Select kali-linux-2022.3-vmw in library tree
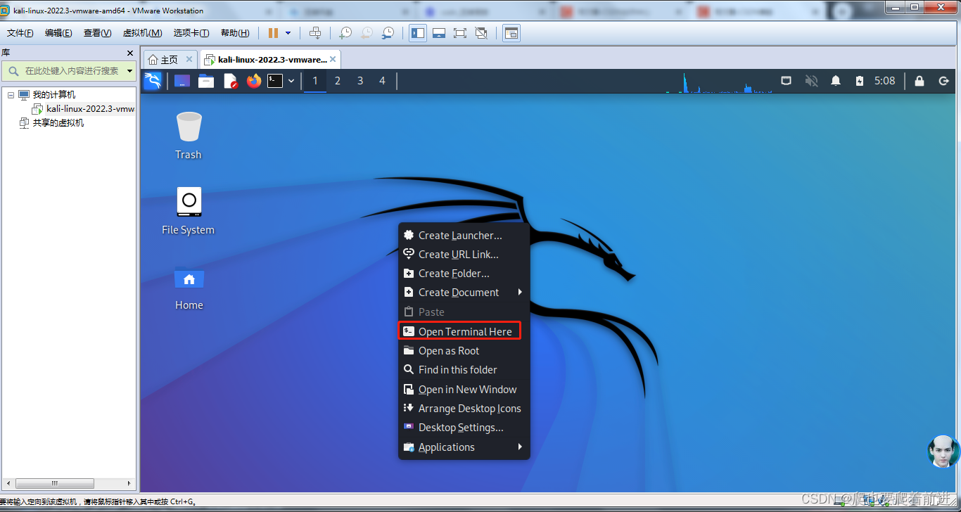 tap(83, 109)
